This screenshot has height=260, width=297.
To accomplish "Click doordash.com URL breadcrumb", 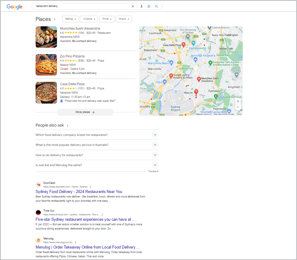I will point(65,187).
